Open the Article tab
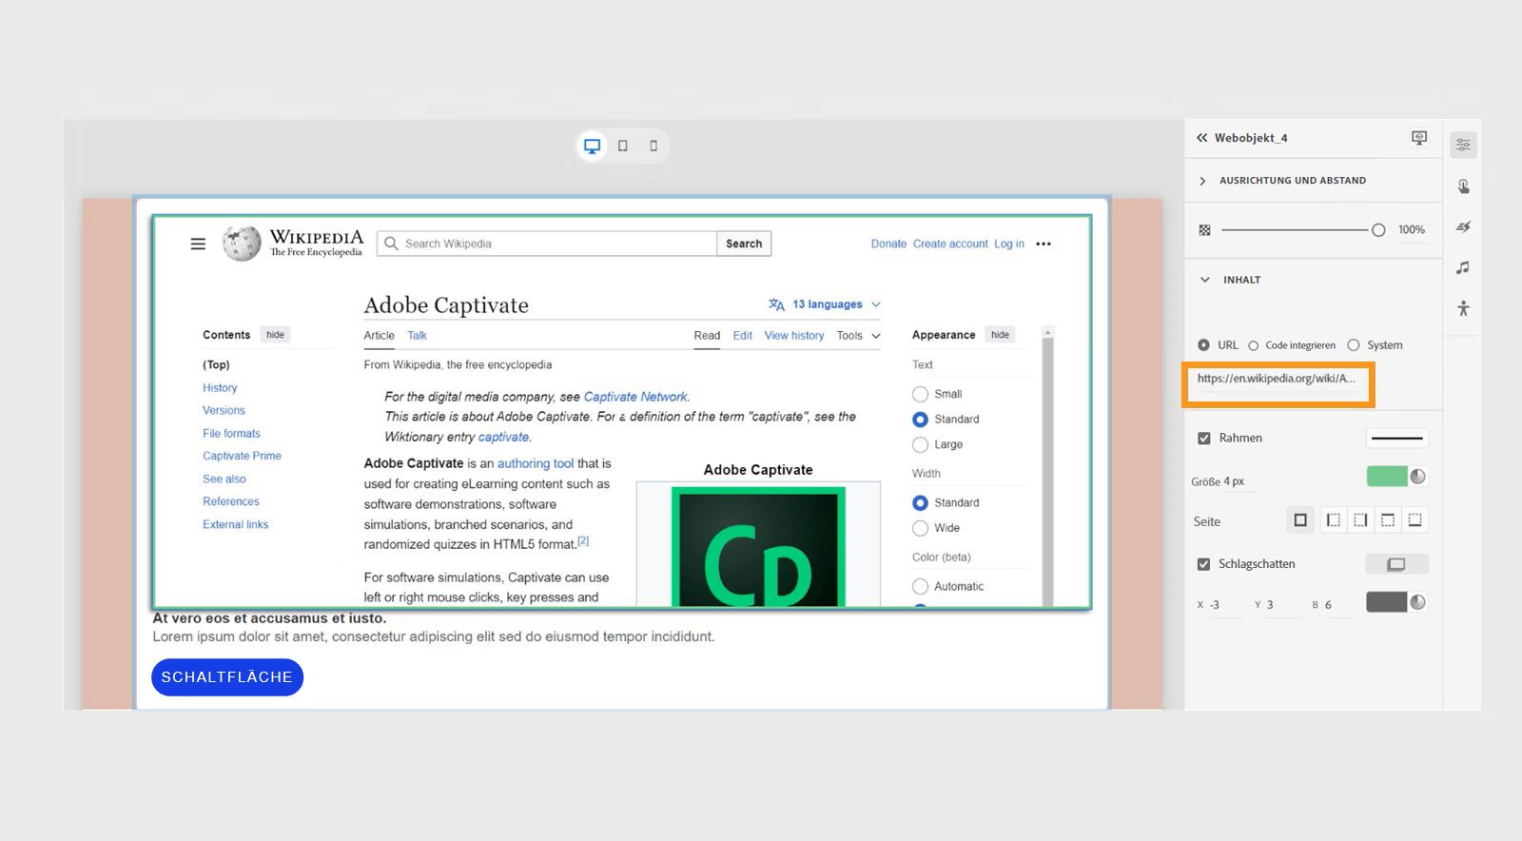 (x=379, y=336)
